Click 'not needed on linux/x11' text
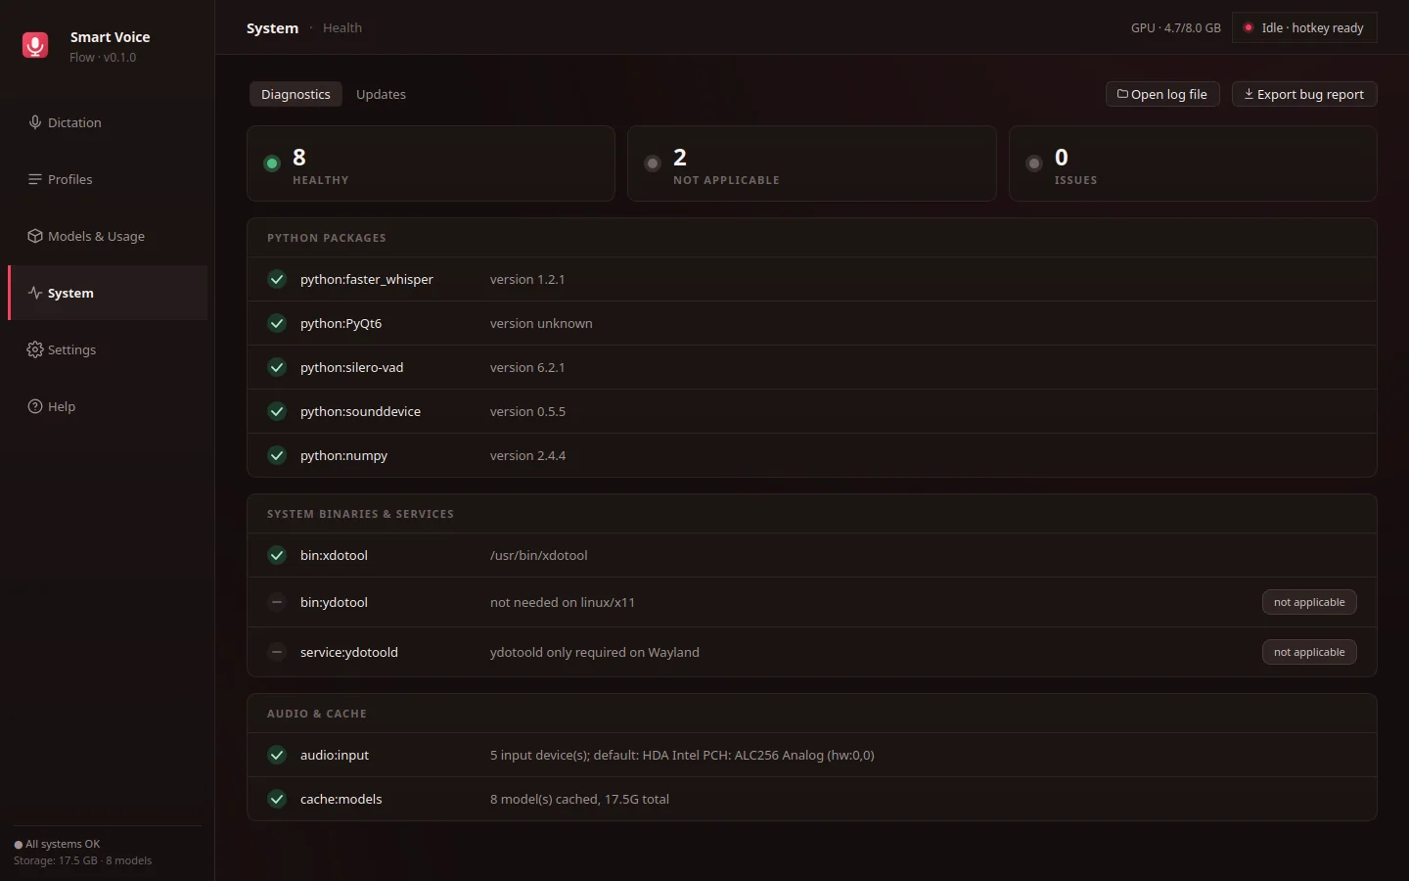 coord(563,602)
